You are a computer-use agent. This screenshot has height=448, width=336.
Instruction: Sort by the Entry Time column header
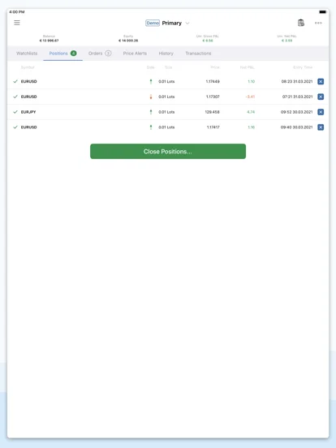tap(303, 67)
